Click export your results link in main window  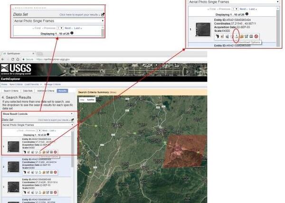(x=54, y=120)
